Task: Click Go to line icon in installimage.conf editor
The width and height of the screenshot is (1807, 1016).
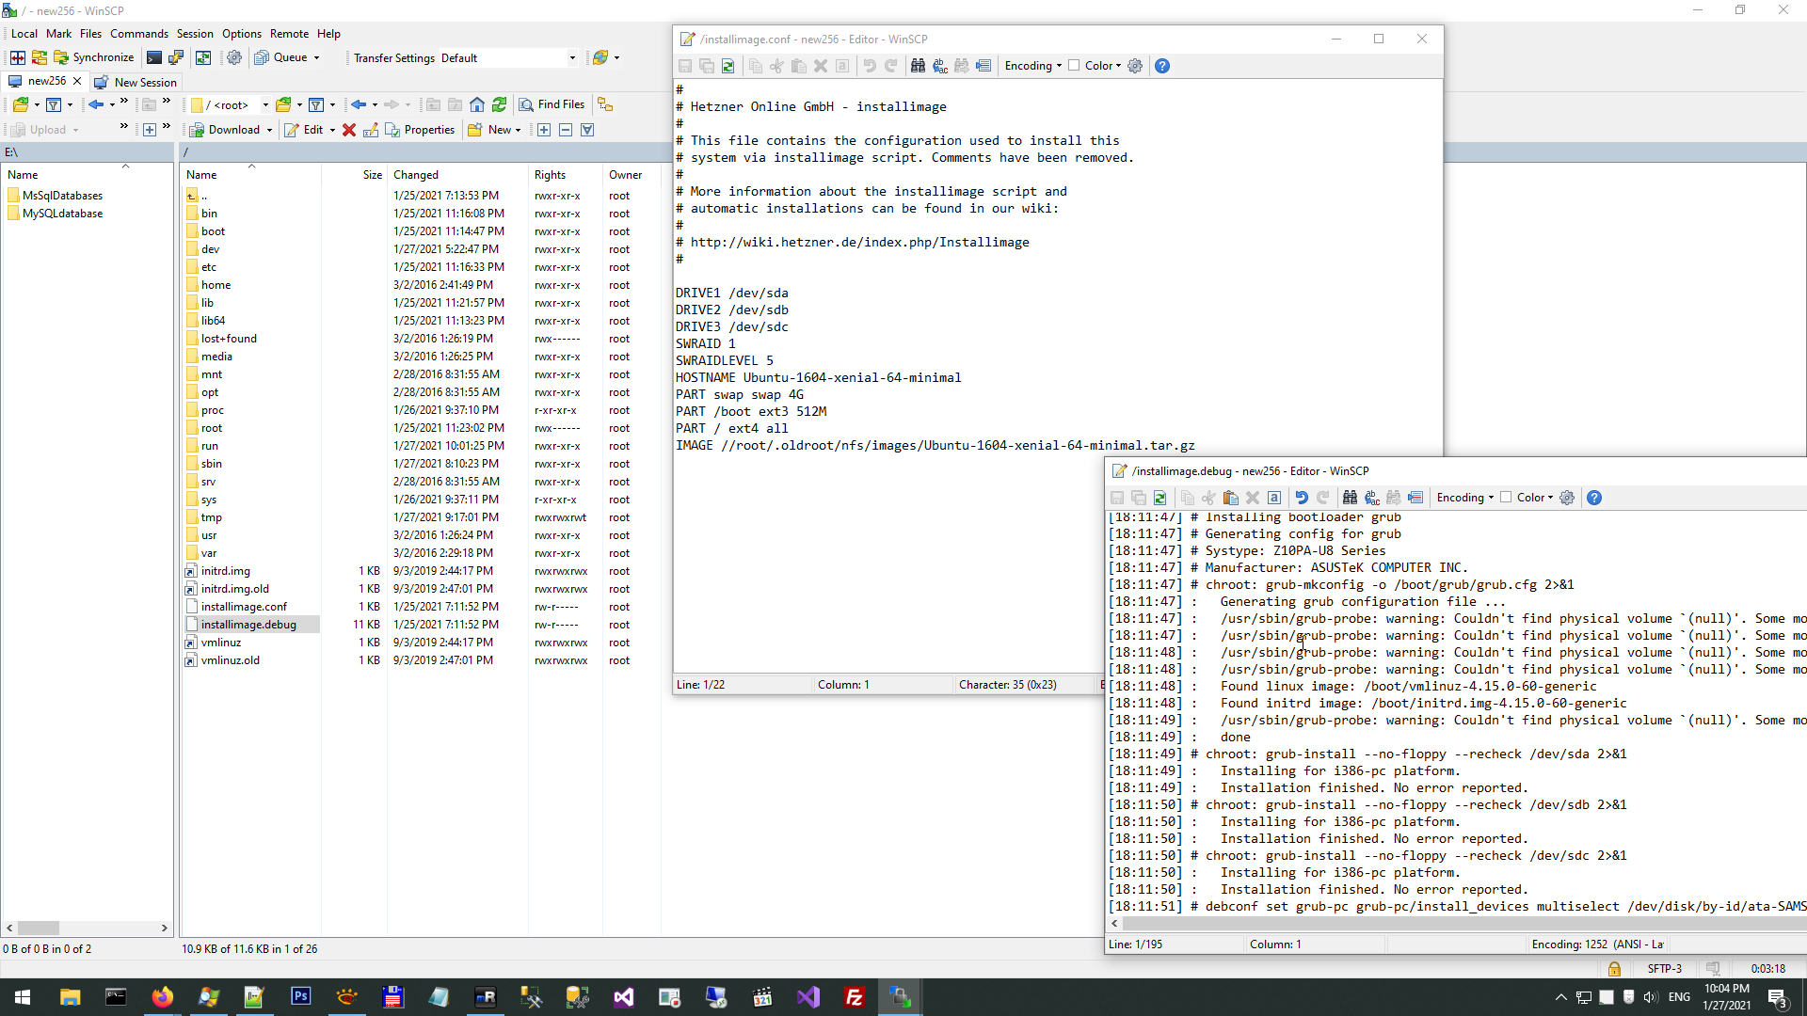Action: pos(983,66)
